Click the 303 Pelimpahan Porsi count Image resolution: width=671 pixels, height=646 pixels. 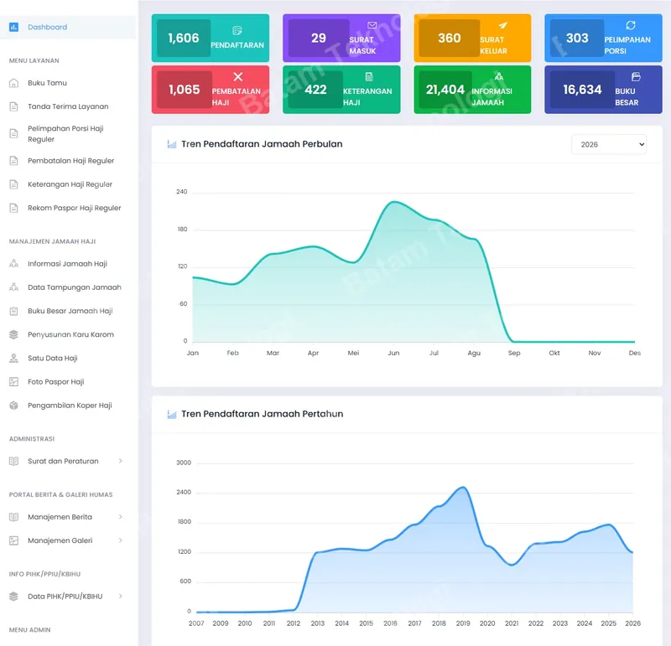point(577,38)
